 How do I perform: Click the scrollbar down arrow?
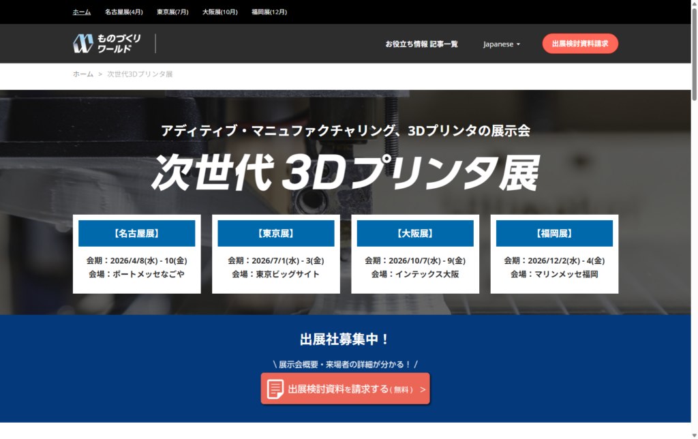point(694,434)
